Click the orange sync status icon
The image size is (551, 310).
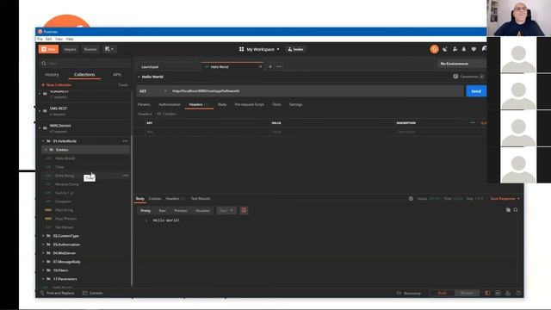[x=434, y=49]
